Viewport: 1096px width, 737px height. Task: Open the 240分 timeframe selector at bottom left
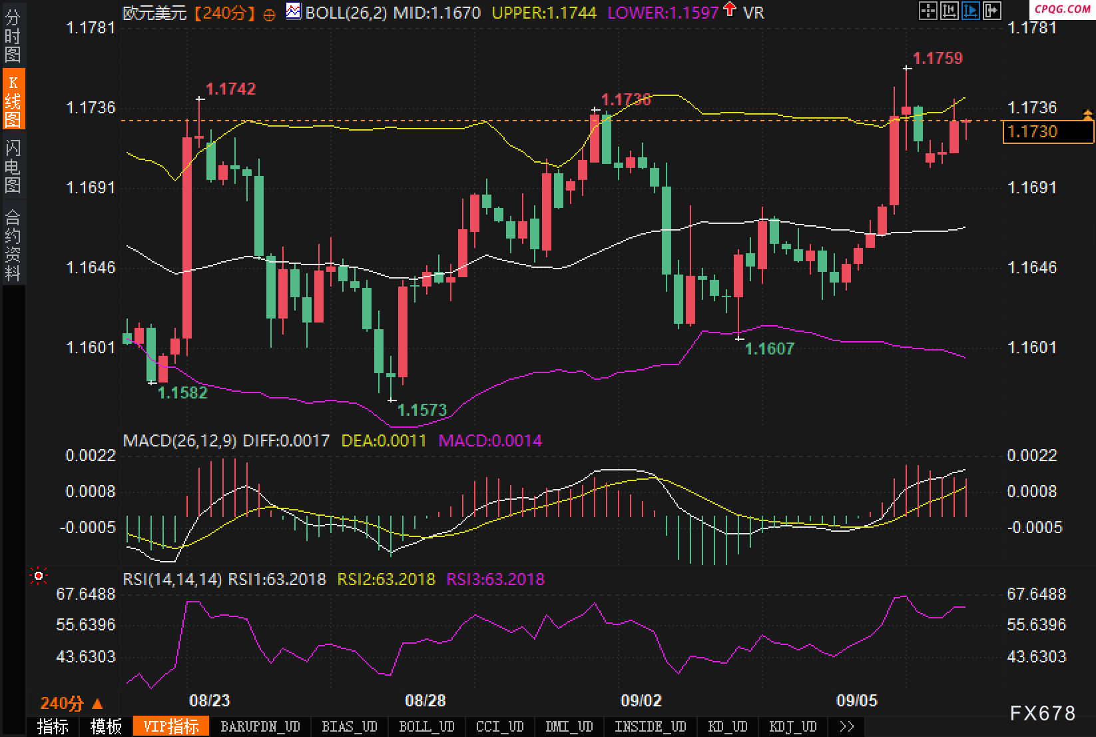71,703
